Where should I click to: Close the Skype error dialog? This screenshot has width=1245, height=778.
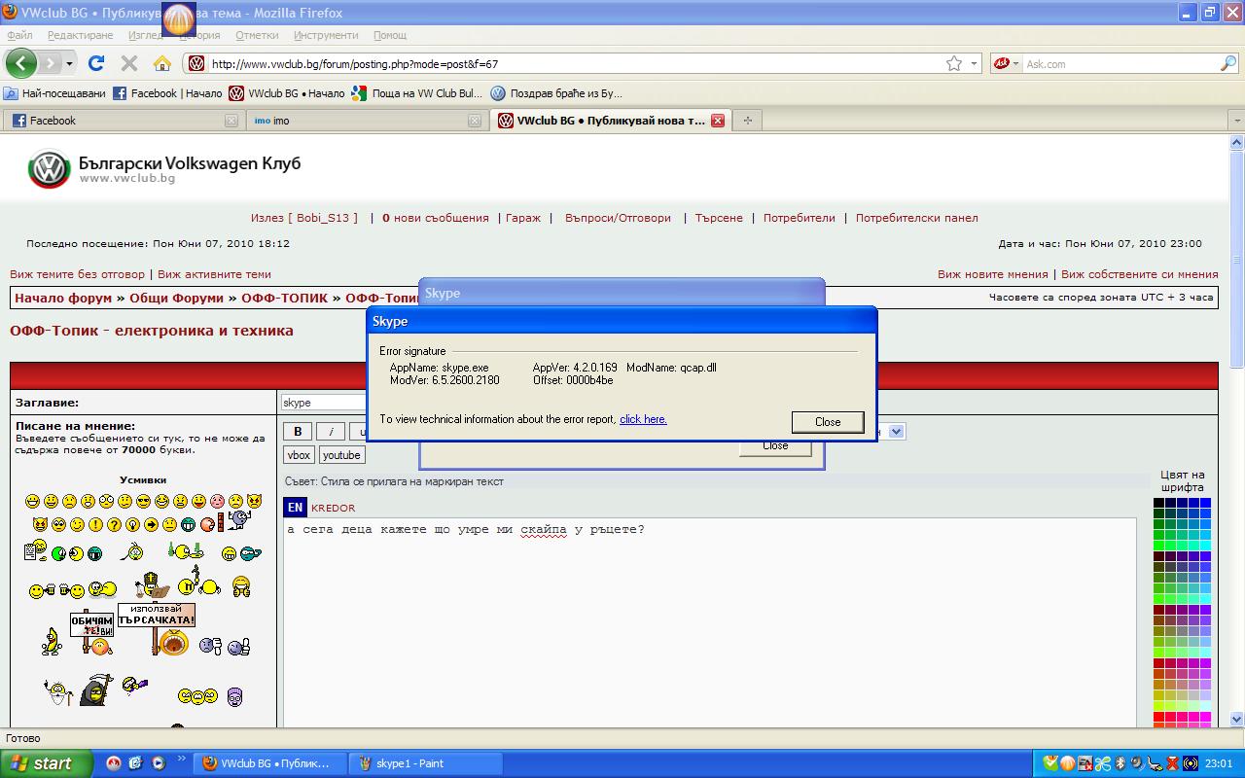pyautogui.click(x=828, y=422)
